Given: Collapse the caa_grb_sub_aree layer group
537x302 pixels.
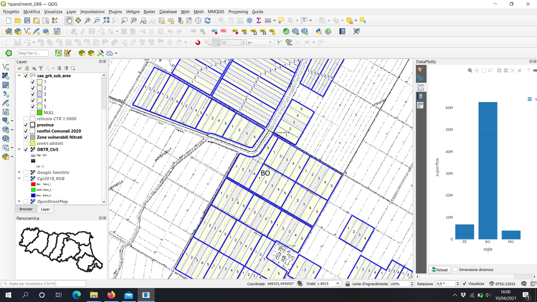Looking at the screenshot, I should pyautogui.click(x=19, y=75).
